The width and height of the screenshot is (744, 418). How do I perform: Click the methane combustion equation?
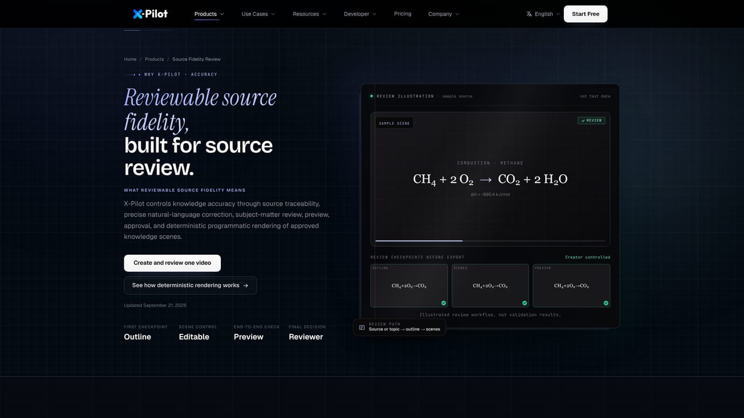pos(490,179)
